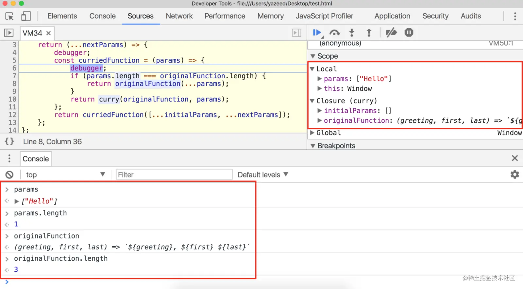Close the VM34 file tab

[48, 33]
